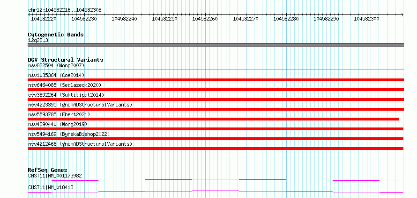Viewport: 417px width, 198px height.
Task: Open the CHST11|NM_018413 gene label
Action: 51,188
